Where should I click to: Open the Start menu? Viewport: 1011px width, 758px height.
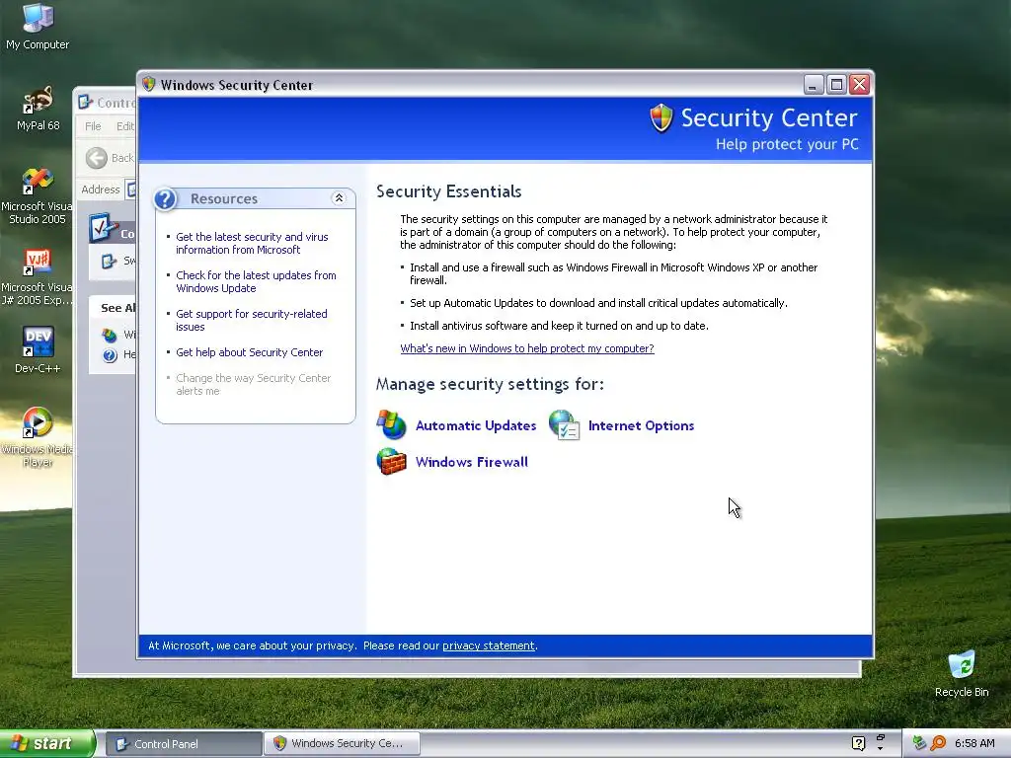point(46,744)
